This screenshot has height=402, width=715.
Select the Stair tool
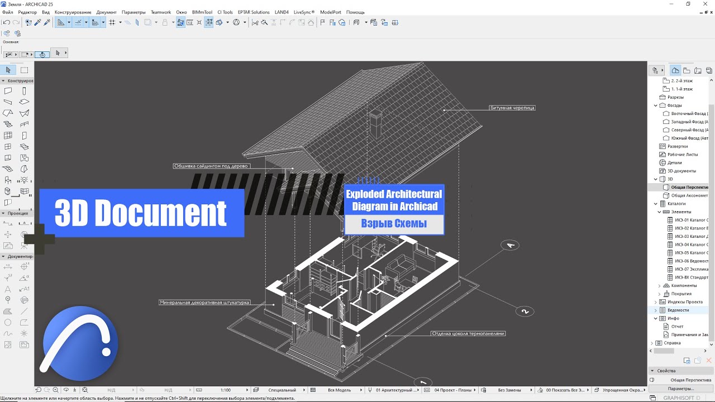[x=8, y=125]
